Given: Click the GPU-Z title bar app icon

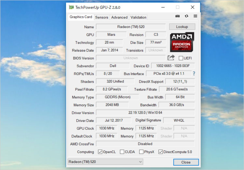Looking at the screenshot, I should coord(71,7).
